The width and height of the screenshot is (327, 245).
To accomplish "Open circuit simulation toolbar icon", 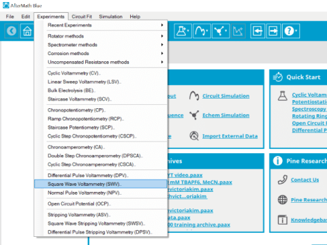I will tap(202, 31).
